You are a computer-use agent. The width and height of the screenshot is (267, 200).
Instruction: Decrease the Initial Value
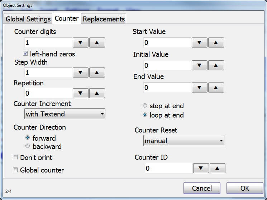pos(199,65)
